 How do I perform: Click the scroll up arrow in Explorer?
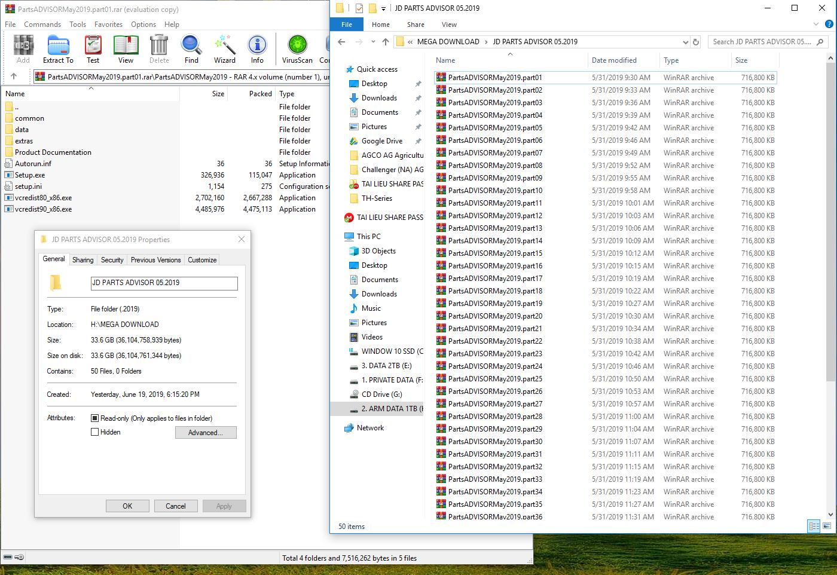(832, 57)
